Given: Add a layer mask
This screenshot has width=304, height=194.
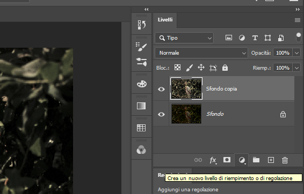Looking at the screenshot, I should [227, 160].
